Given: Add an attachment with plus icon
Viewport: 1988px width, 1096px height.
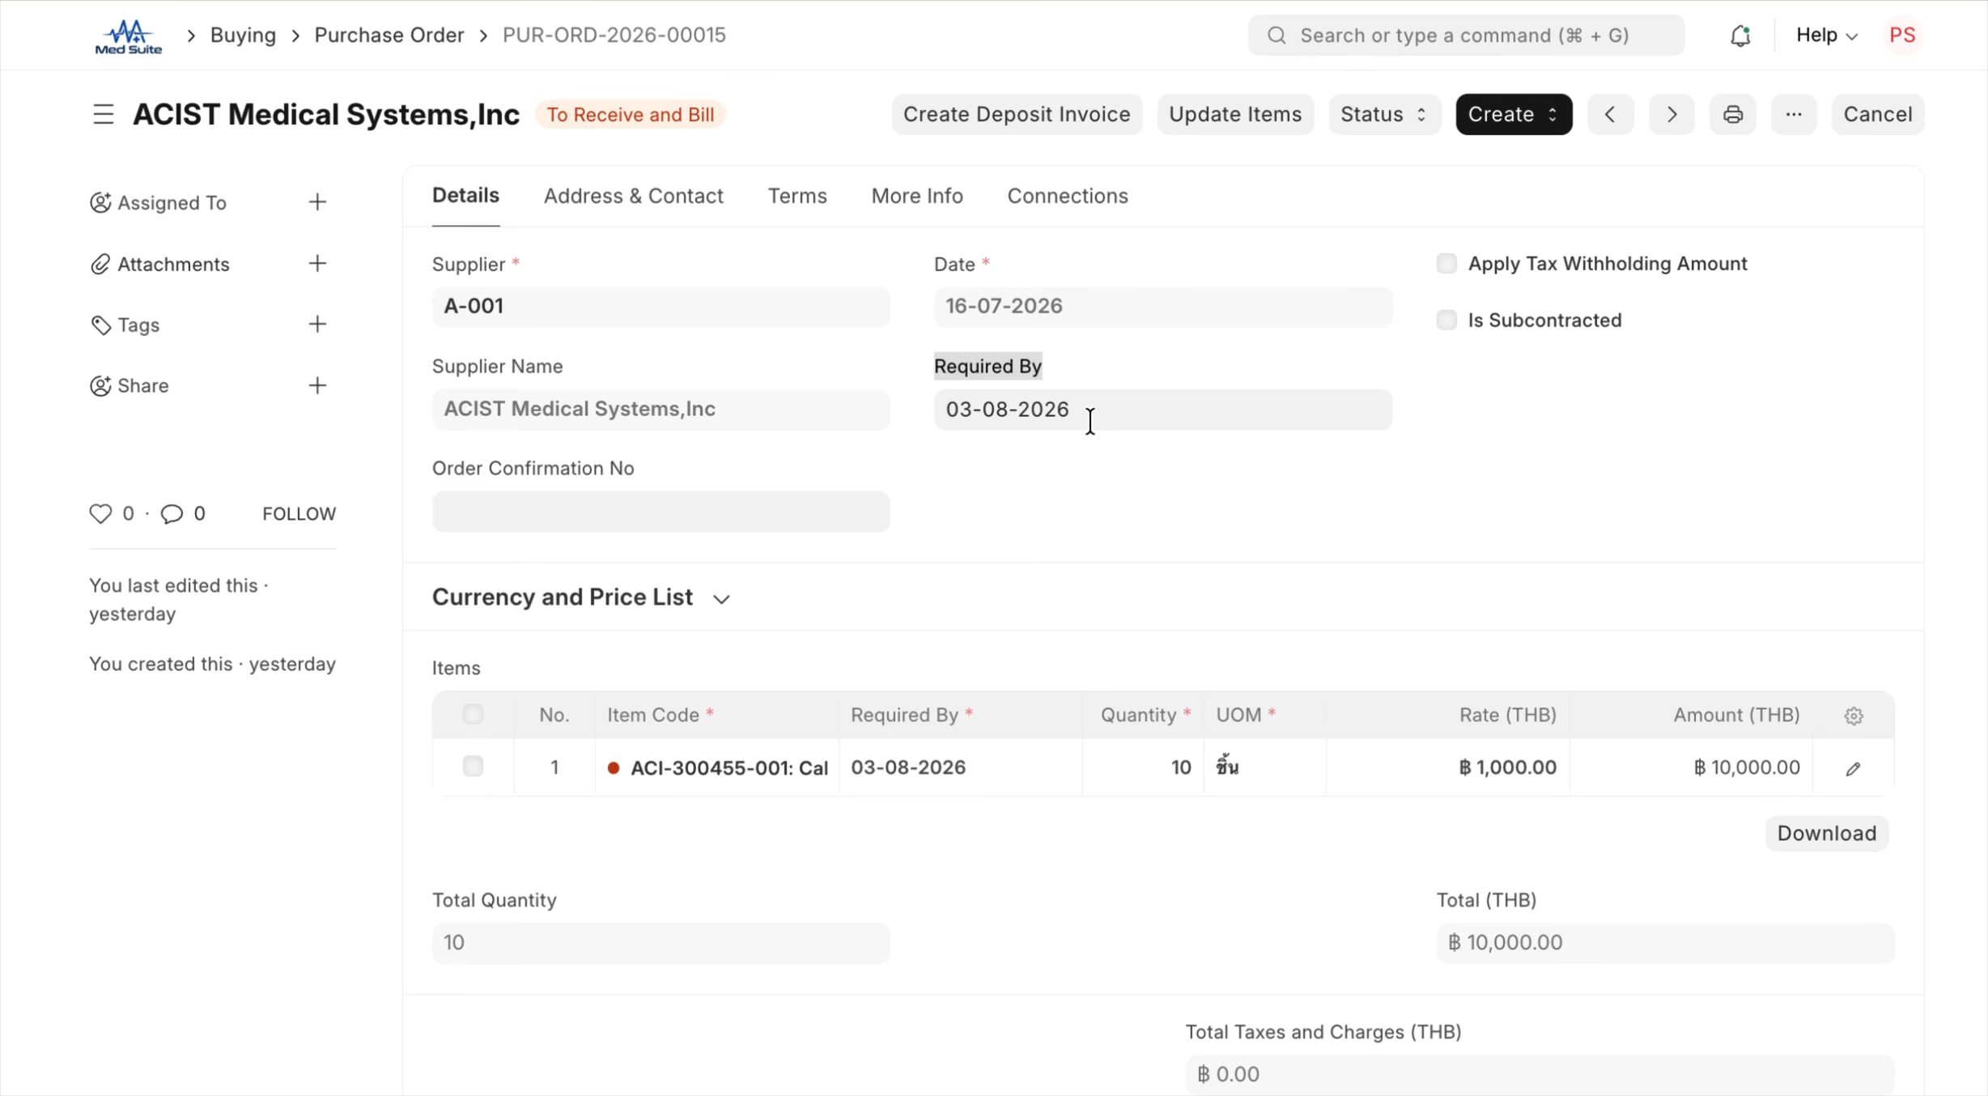Looking at the screenshot, I should [x=317, y=264].
